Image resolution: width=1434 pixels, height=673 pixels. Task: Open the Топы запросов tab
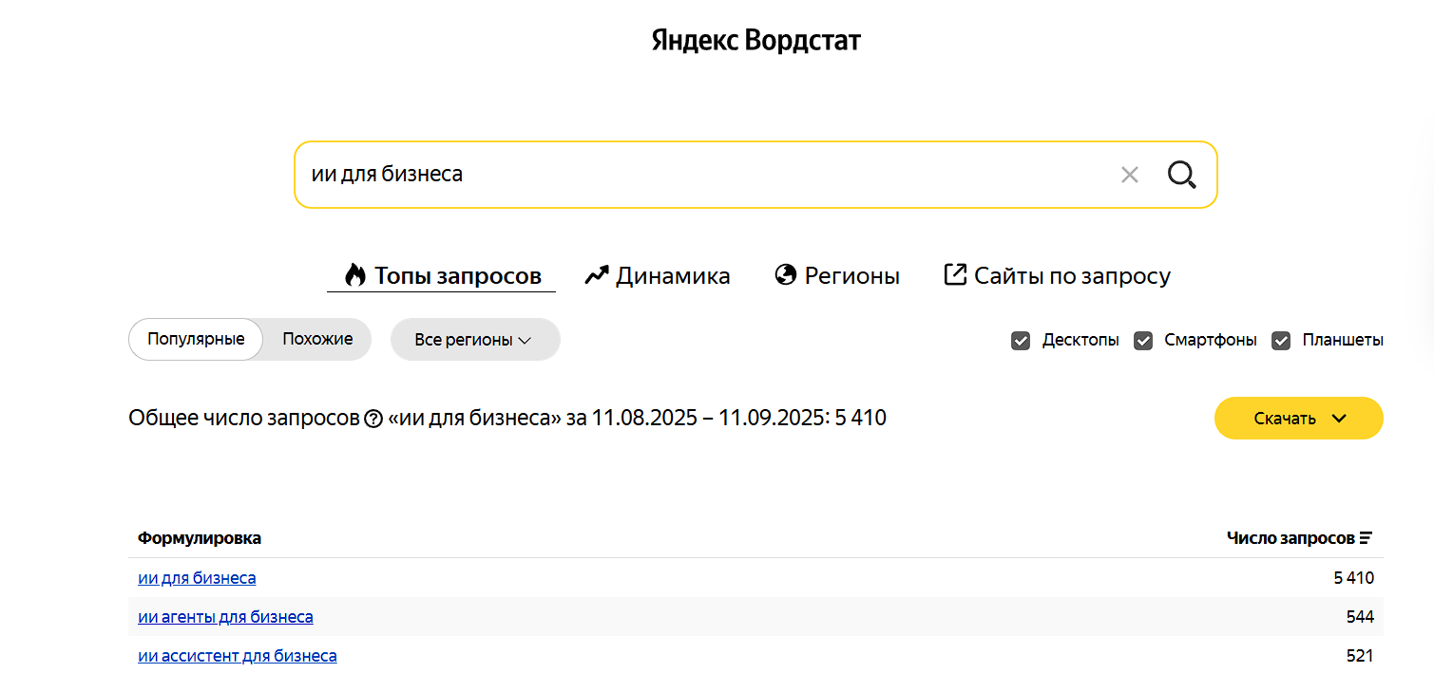[442, 276]
